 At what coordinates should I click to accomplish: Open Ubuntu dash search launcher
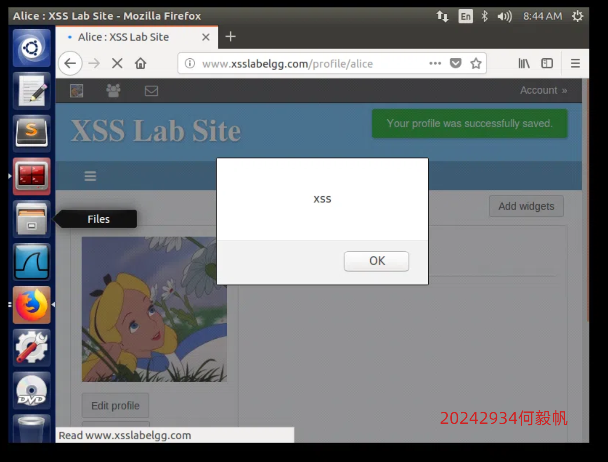tap(32, 48)
